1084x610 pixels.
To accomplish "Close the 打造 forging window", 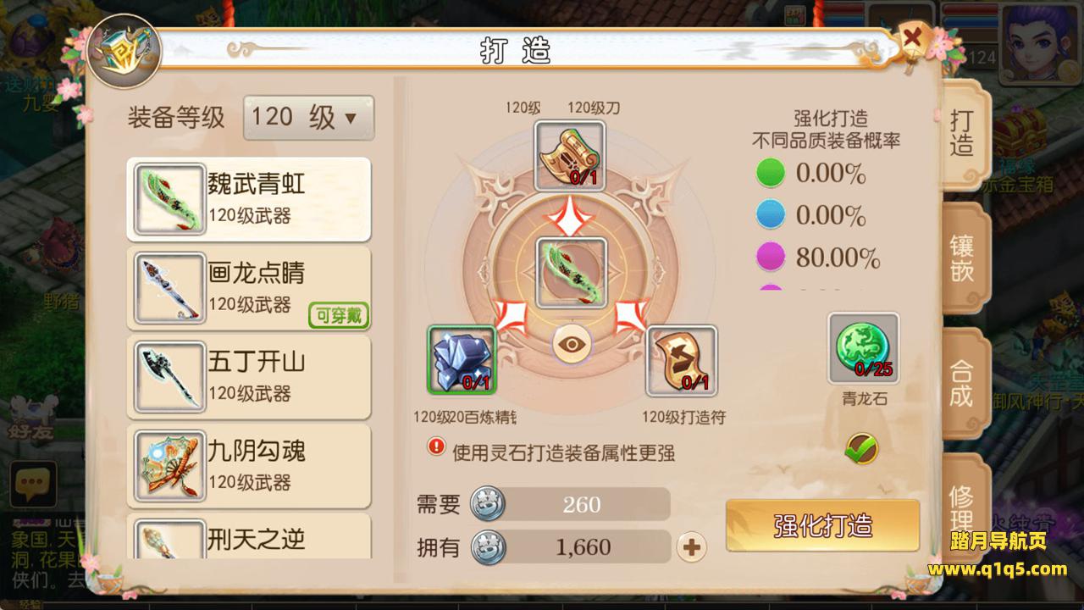I will (x=913, y=38).
